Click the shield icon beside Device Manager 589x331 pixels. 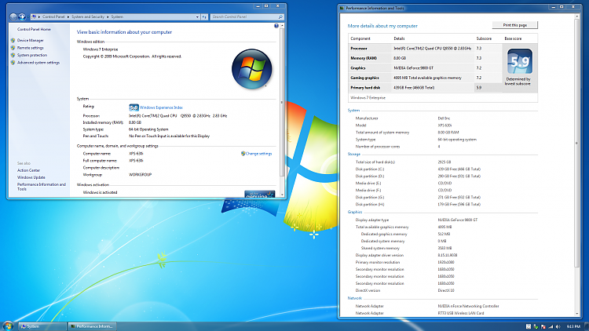click(13, 41)
